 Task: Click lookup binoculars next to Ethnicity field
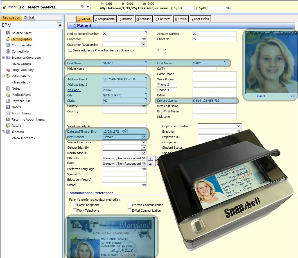click(144, 158)
